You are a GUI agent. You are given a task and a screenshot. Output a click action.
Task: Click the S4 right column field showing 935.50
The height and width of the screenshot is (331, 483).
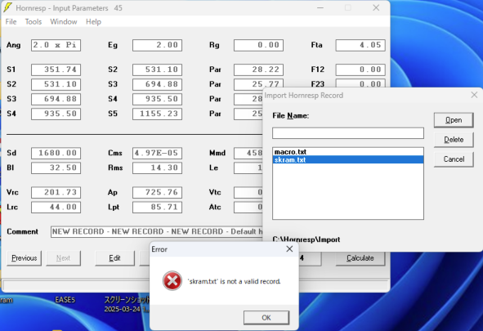coord(157,99)
